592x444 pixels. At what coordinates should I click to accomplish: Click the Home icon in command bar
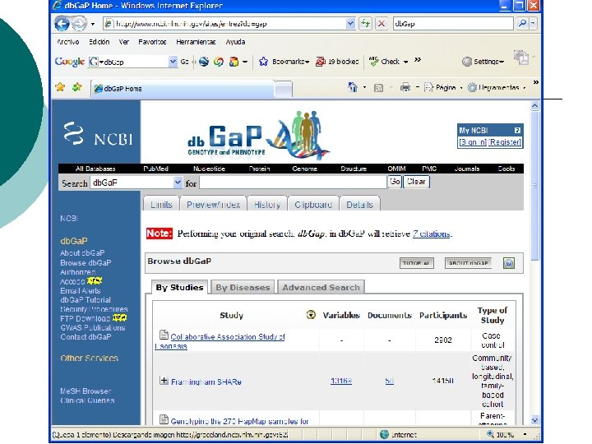click(353, 88)
